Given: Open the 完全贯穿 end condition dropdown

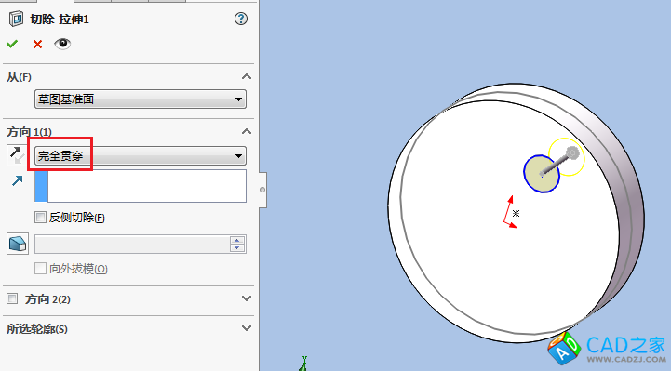Looking at the screenshot, I should click(x=141, y=156).
